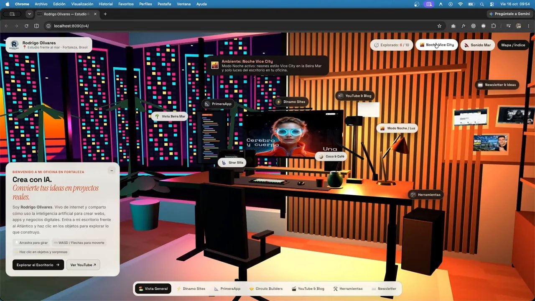Go back using the browser arrow
Image resolution: width=535 pixels, height=301 pixels.
[x=6, y=26]
